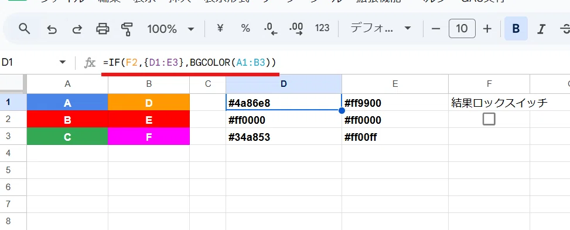Format as percent
The height and width of the screenshot is (230, 570).
(245, 28)
